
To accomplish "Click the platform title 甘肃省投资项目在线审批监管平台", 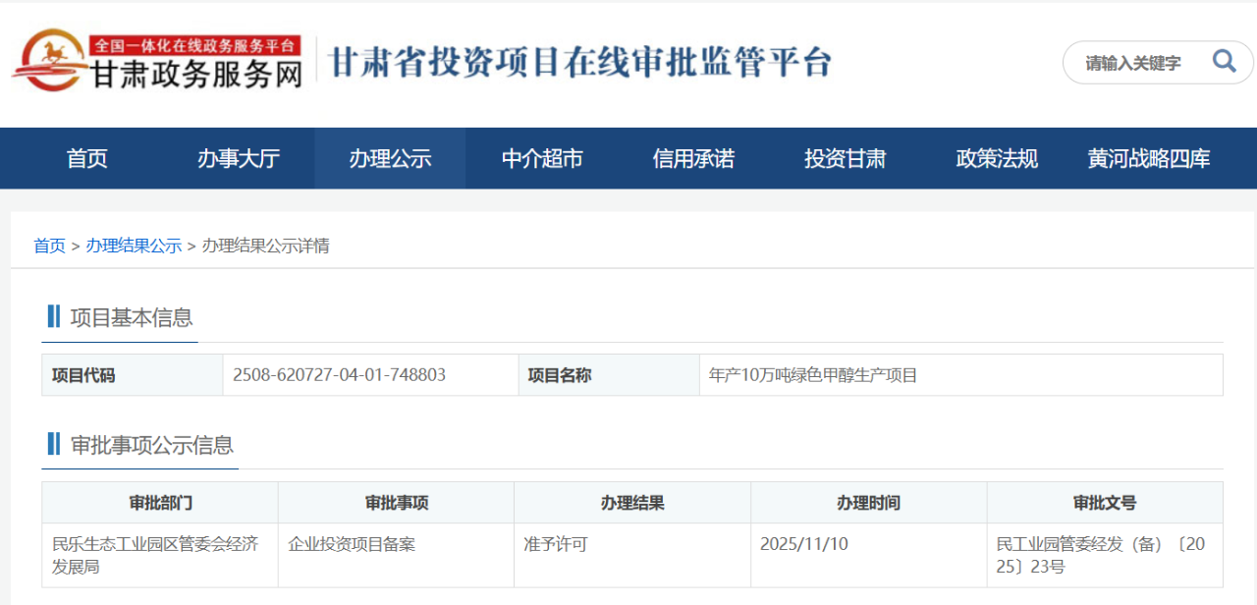I will 579,62.
